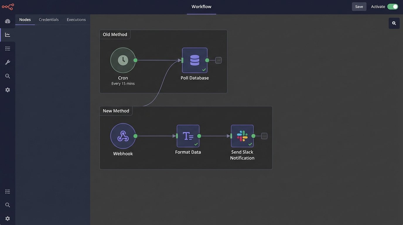Click the add-node box after Slack node
Viewport: 403px width, 225px height.
[x=264, y=136]
